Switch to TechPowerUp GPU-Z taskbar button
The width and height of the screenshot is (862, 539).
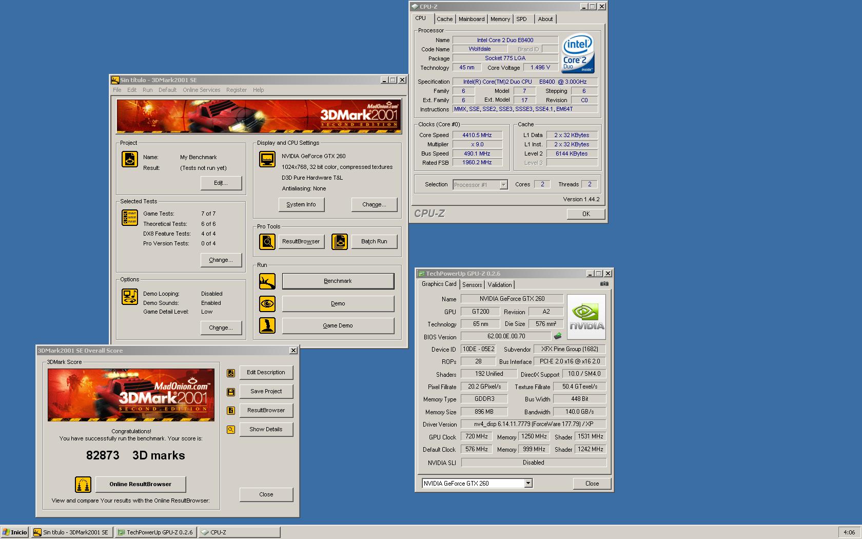pos(156,532)
